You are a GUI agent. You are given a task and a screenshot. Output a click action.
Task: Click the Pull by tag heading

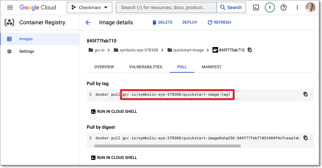98,84
